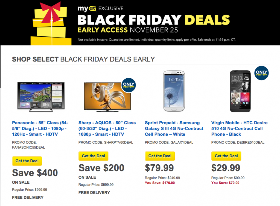Open the Panasonic 55" TV product image

[41, 97]
